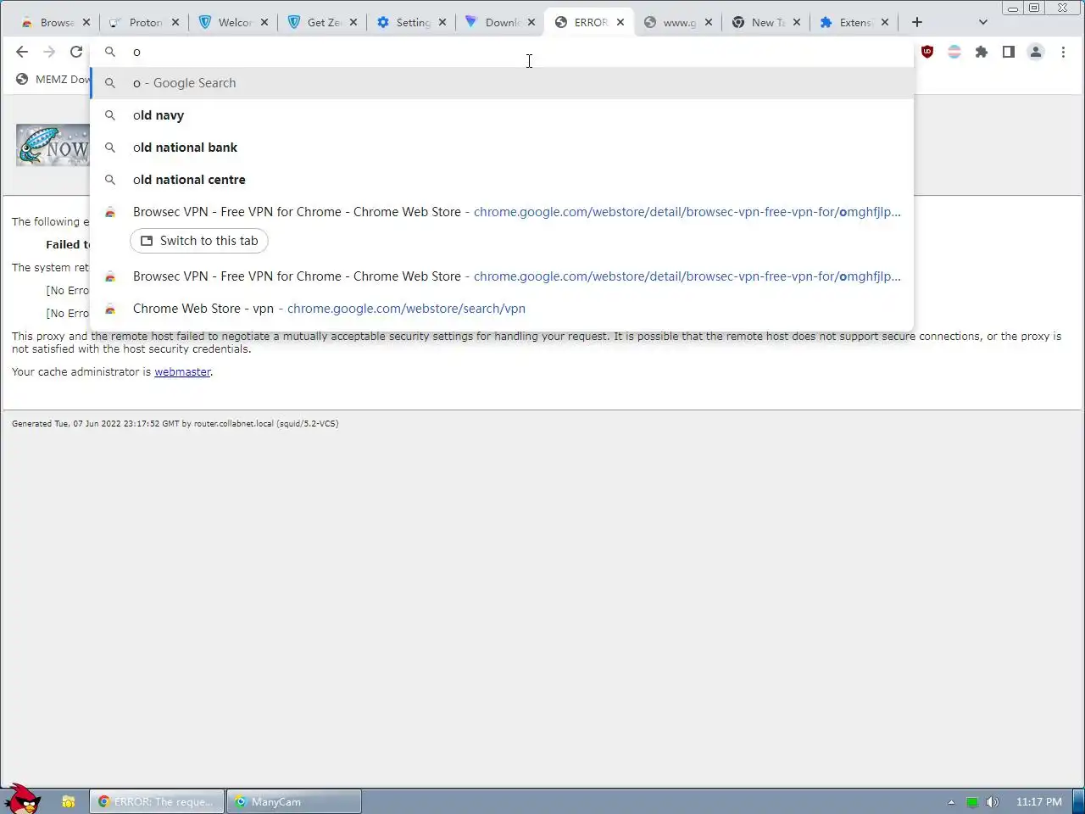Switch to the Browsec tab

tap(48, 22)
